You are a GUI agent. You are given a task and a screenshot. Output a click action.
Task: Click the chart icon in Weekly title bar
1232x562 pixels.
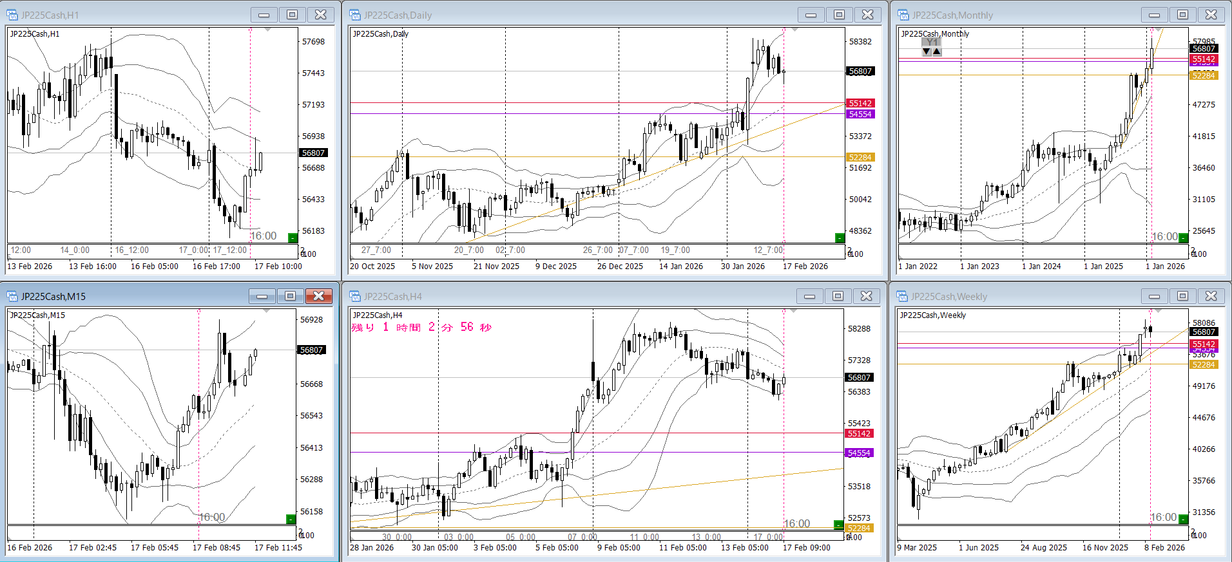[x=902, y=296]
